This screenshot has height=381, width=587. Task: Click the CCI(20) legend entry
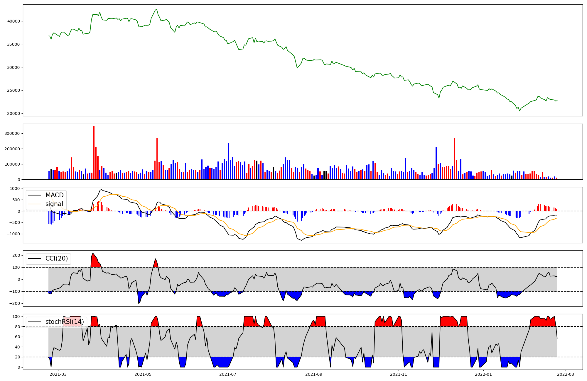(x=56, y=258)
